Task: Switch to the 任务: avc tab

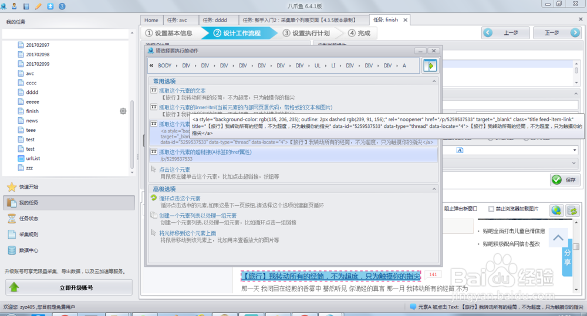Action: [x=180, y=20]
